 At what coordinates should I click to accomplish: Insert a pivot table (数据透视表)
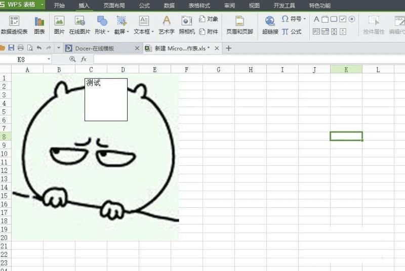(14, 25)
